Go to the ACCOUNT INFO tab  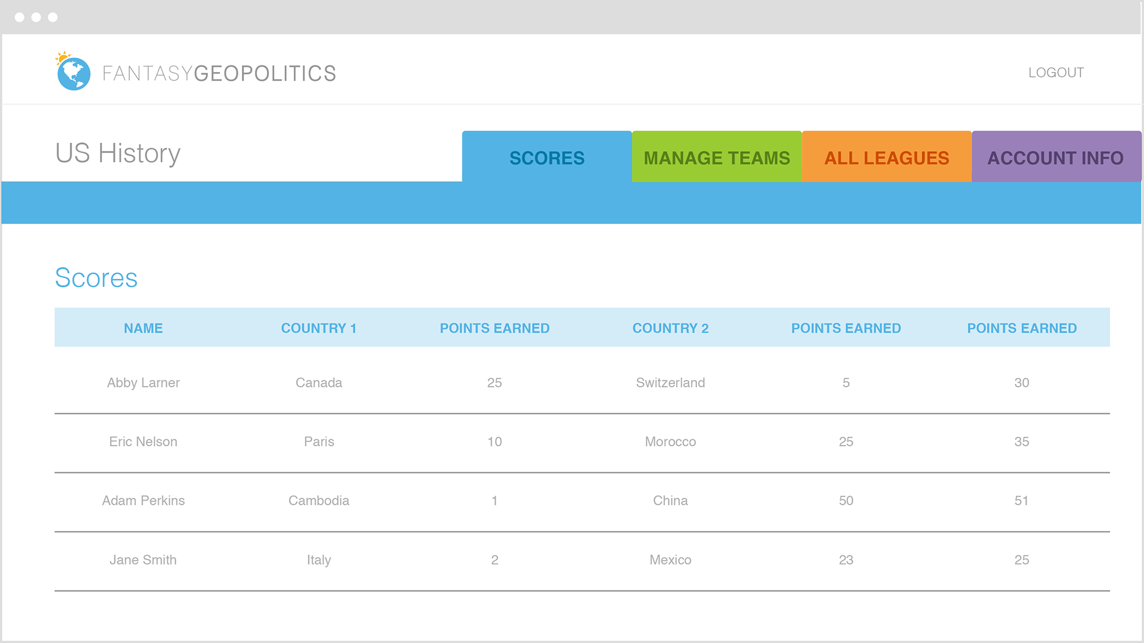(1055, 158)
